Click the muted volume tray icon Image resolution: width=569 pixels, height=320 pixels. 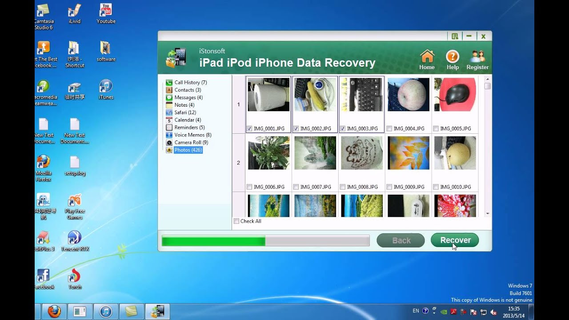pyautogui.click(x=493, y=312)
